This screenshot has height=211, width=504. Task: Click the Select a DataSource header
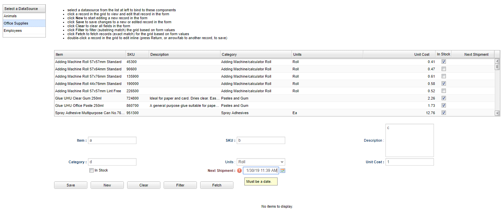(x=24, y=9)
